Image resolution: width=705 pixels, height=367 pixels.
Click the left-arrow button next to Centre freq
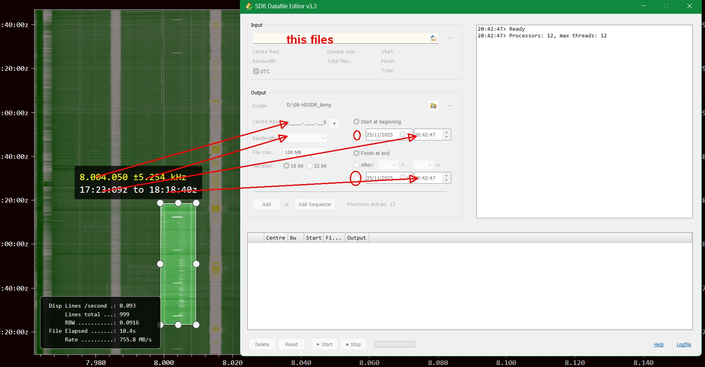pyautogui.click(x=334, y=123)
